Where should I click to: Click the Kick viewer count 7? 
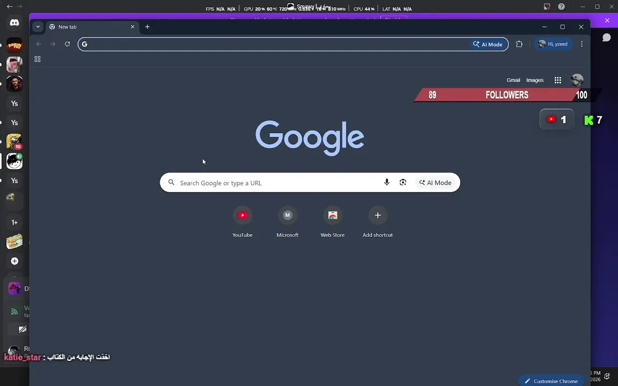pos(593,120)
